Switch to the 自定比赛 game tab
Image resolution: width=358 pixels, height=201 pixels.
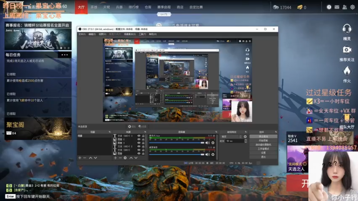pyautogui.click(x=196, y=7)
